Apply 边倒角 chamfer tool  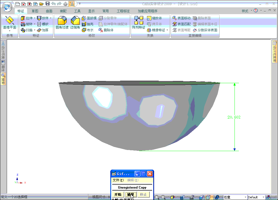pos(75,23)
